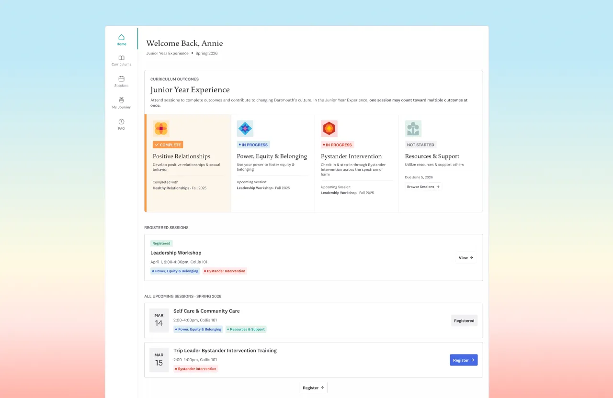Click Resources & Support tag on Self Care session

(246, 329)
